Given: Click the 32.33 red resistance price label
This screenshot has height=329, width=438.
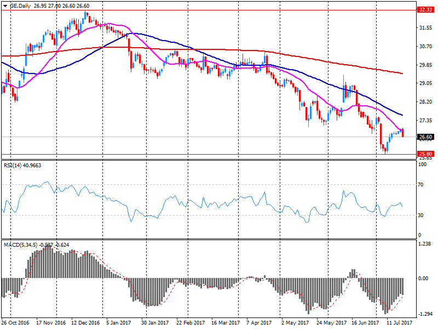Looking at the screenshot, I should [425, 10].
